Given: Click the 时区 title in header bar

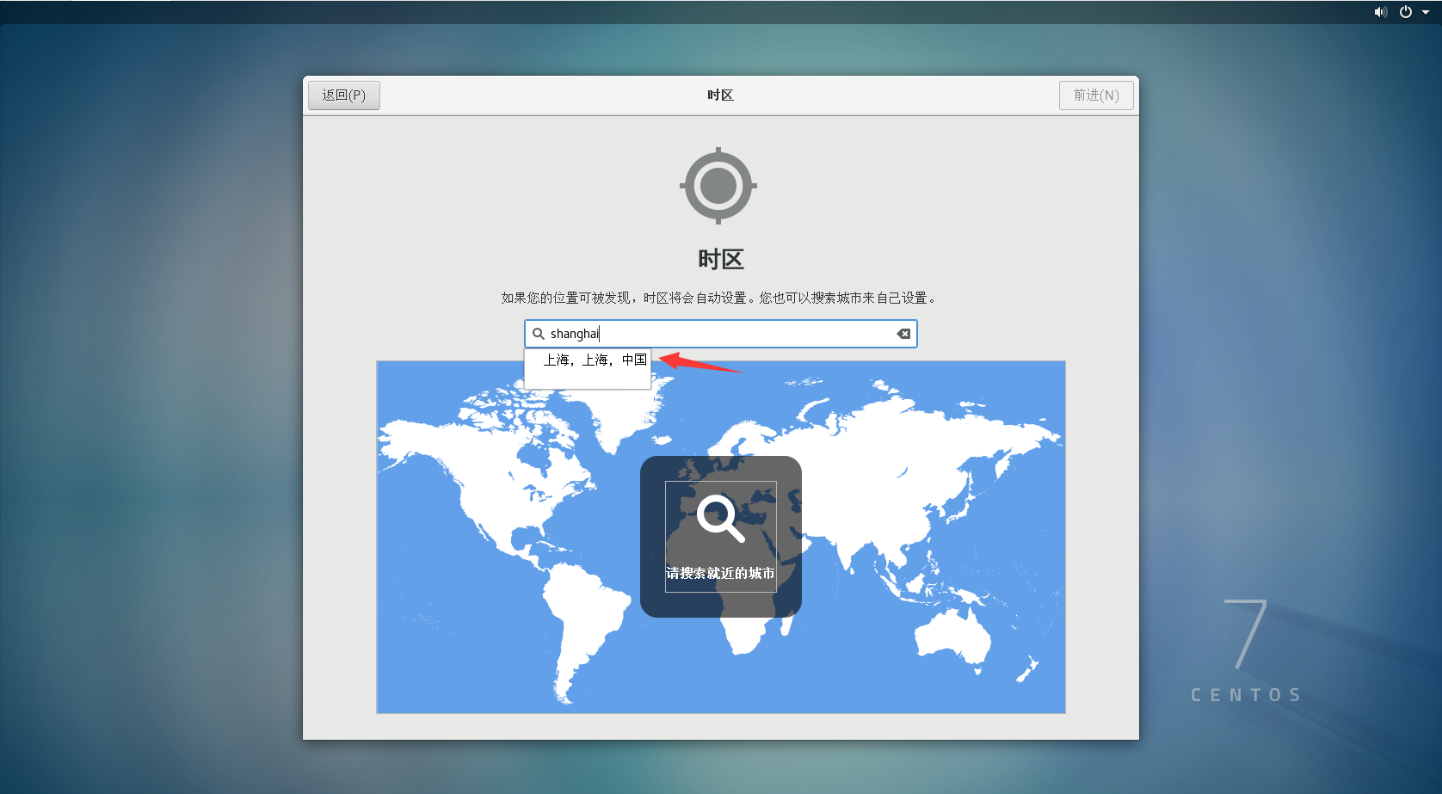Looking at the screenshot, I should tap(720, 95).
